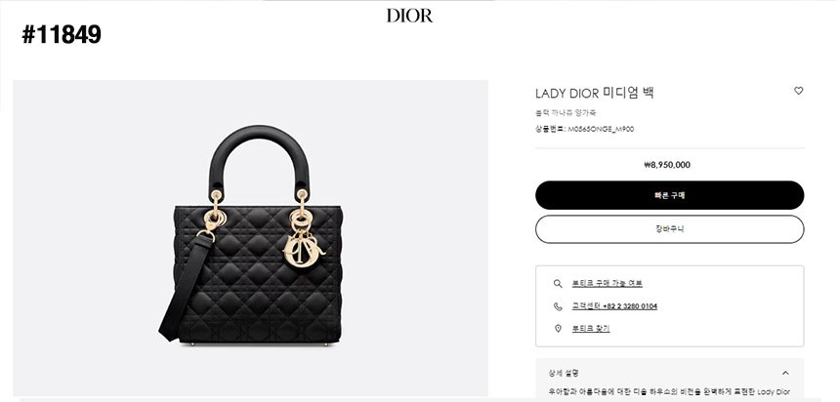Click the magnifier icon for boutique availability
Viewport: 840px width, 402px height.
[558, 284]
